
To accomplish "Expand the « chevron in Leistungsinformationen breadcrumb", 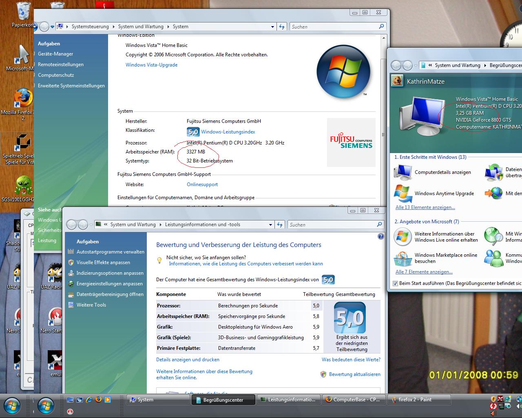I will click(106, 225).
